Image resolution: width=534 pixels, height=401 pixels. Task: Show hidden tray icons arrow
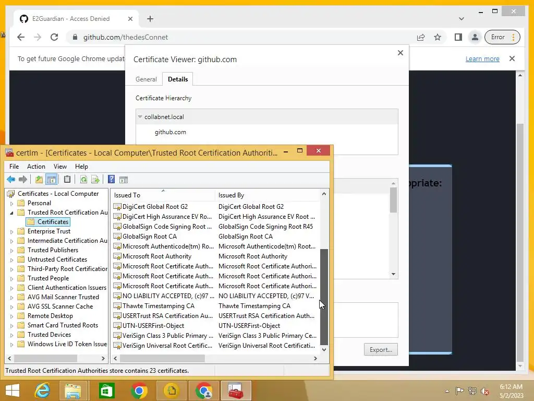(447, 391)
